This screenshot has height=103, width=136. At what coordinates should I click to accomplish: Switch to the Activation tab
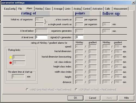pos(97,9)
